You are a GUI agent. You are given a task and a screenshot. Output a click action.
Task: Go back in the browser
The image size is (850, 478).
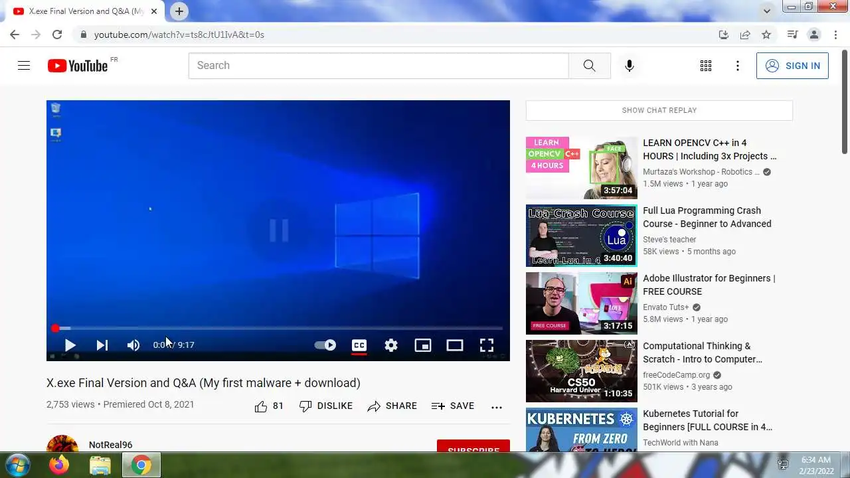[x=15, y=35]
